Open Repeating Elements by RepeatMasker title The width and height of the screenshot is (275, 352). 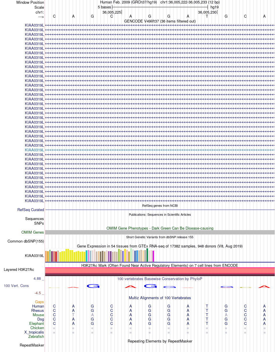tap(160, 341)
